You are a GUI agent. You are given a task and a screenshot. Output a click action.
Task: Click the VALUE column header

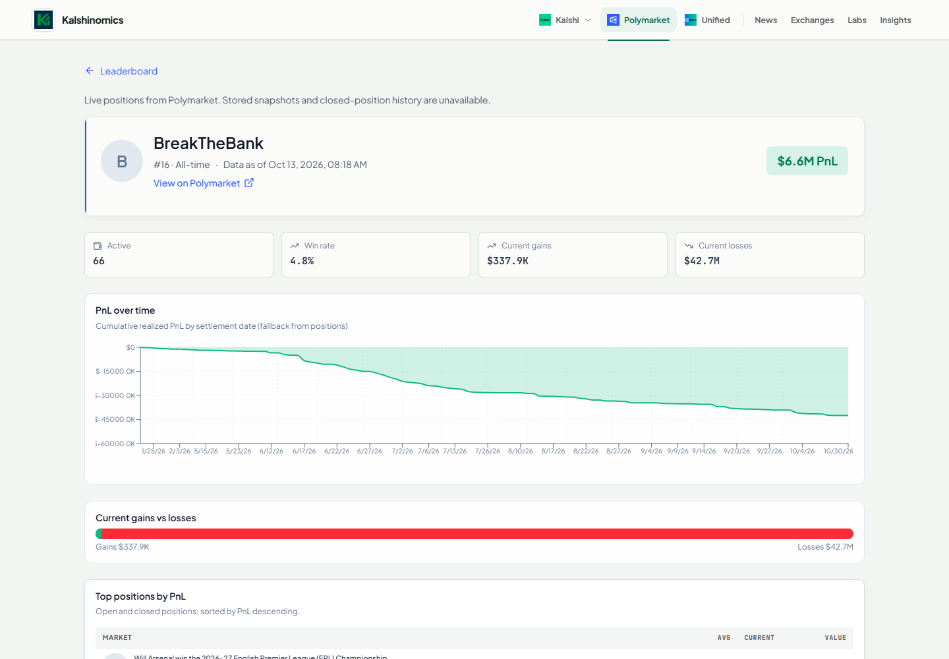point(835,638)
